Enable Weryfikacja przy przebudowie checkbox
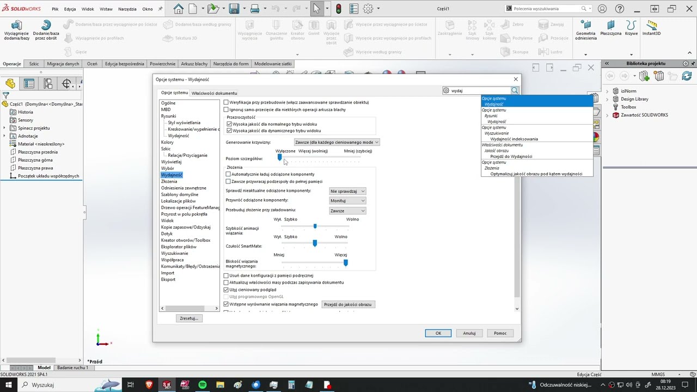 (227, 102)
